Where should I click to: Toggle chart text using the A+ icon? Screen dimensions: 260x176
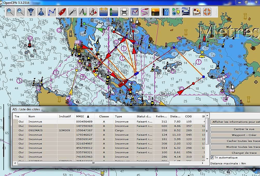tap(83, 12)
